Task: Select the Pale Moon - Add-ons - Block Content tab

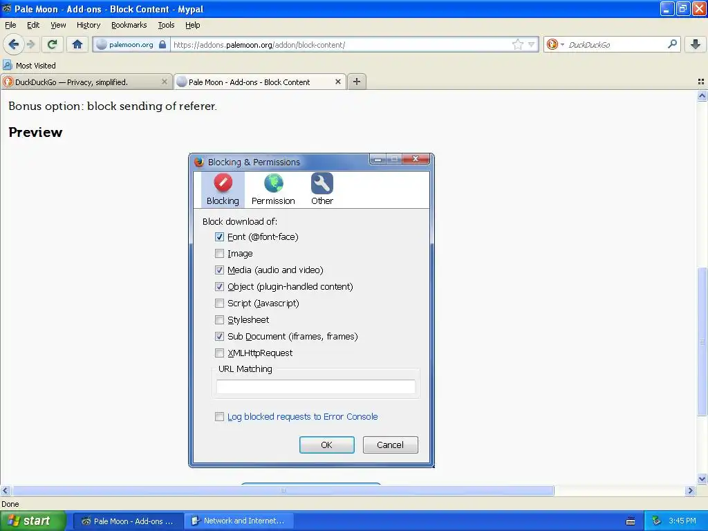Action: pos(260,82)
